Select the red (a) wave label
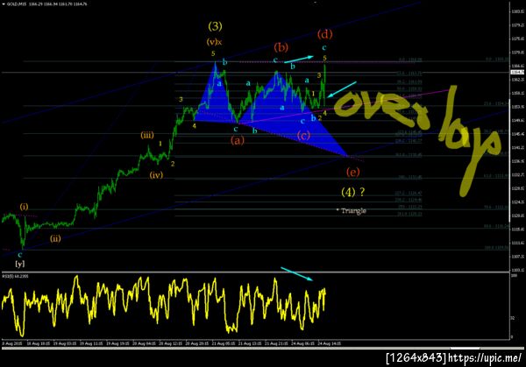This screenshot has width=526, height=367. coord(238,140)
